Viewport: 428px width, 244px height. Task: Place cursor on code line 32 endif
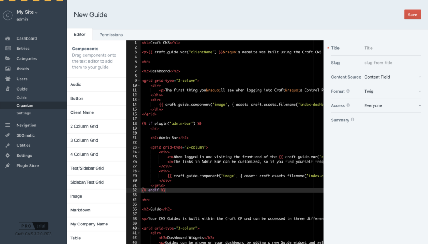[x=154, y=190]
